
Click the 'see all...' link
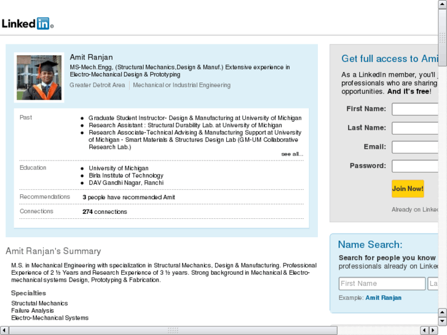292,154
